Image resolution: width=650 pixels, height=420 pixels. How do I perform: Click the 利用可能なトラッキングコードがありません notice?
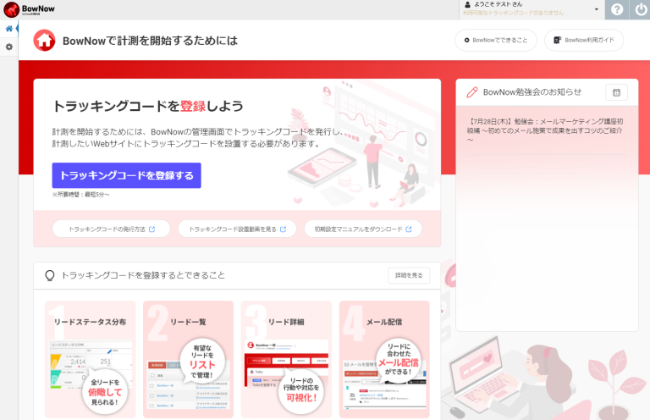pos(513,13)
